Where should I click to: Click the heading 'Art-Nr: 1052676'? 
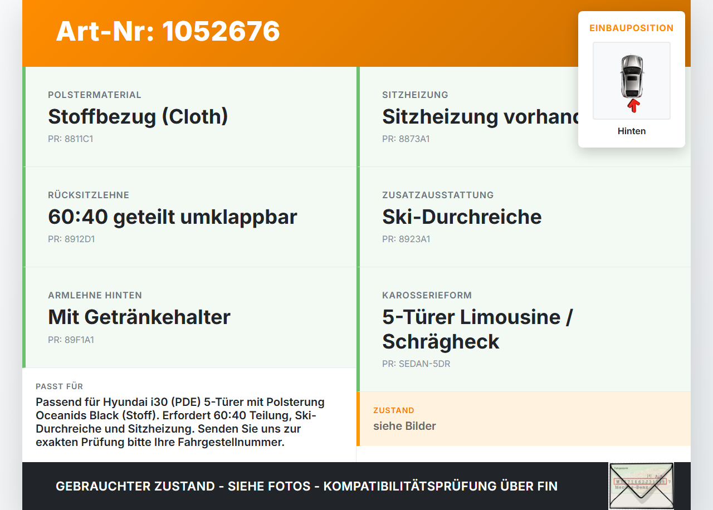[x=168, y=31]
